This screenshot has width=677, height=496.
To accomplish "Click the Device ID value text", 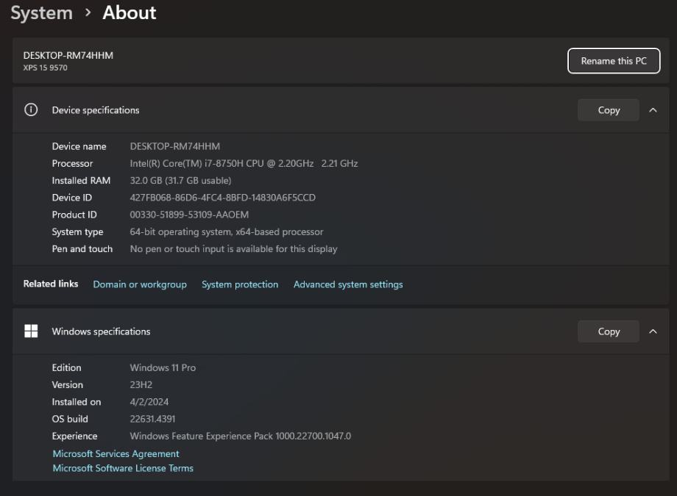I will [x=222, y=198].
